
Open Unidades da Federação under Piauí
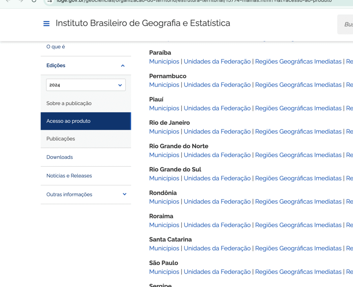pos(217,108)
